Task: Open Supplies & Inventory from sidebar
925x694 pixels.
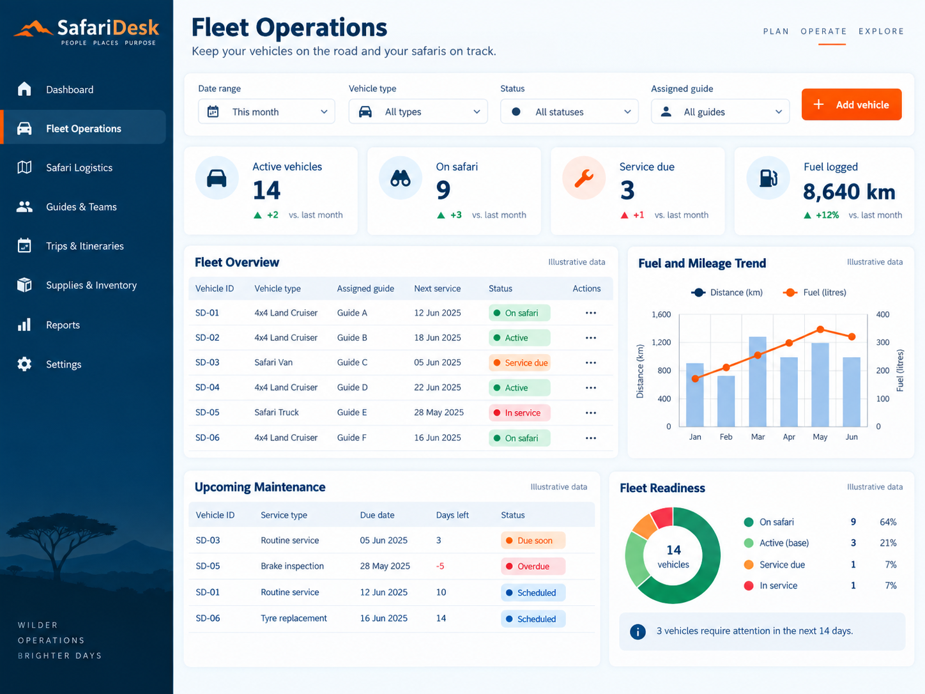Action: [84, 285]
